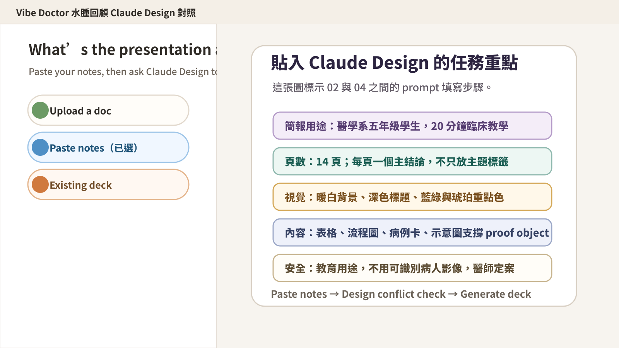Click the heading 貼入 Claude Design 的任務重點
The image size is (619, 348).
(394, 63)
